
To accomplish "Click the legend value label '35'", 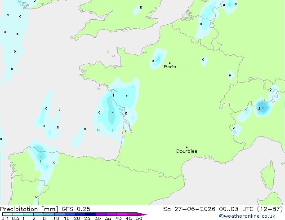I will pos(108,218).
